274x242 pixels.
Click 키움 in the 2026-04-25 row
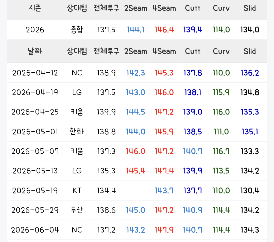tap(77, 112)
